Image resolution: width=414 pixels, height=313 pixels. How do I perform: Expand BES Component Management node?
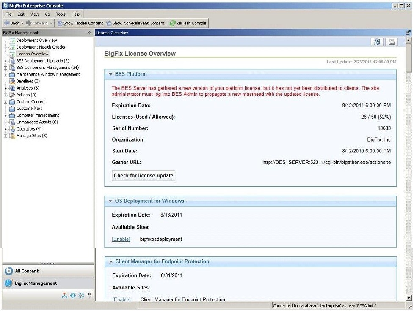click(x=6, y=68)
